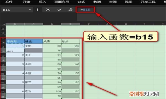Select score cell with value 88
166x99 pixels.
[x=52, y=60]
